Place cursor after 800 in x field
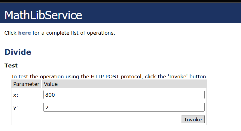241x131 pixels. point(55,95)
